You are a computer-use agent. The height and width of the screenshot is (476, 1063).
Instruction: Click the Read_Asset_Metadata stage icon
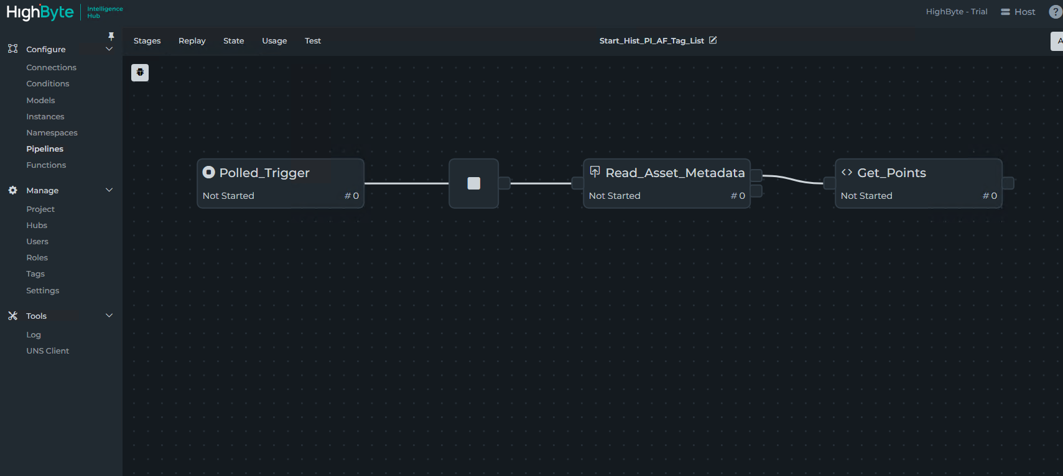tap(595, 172)
